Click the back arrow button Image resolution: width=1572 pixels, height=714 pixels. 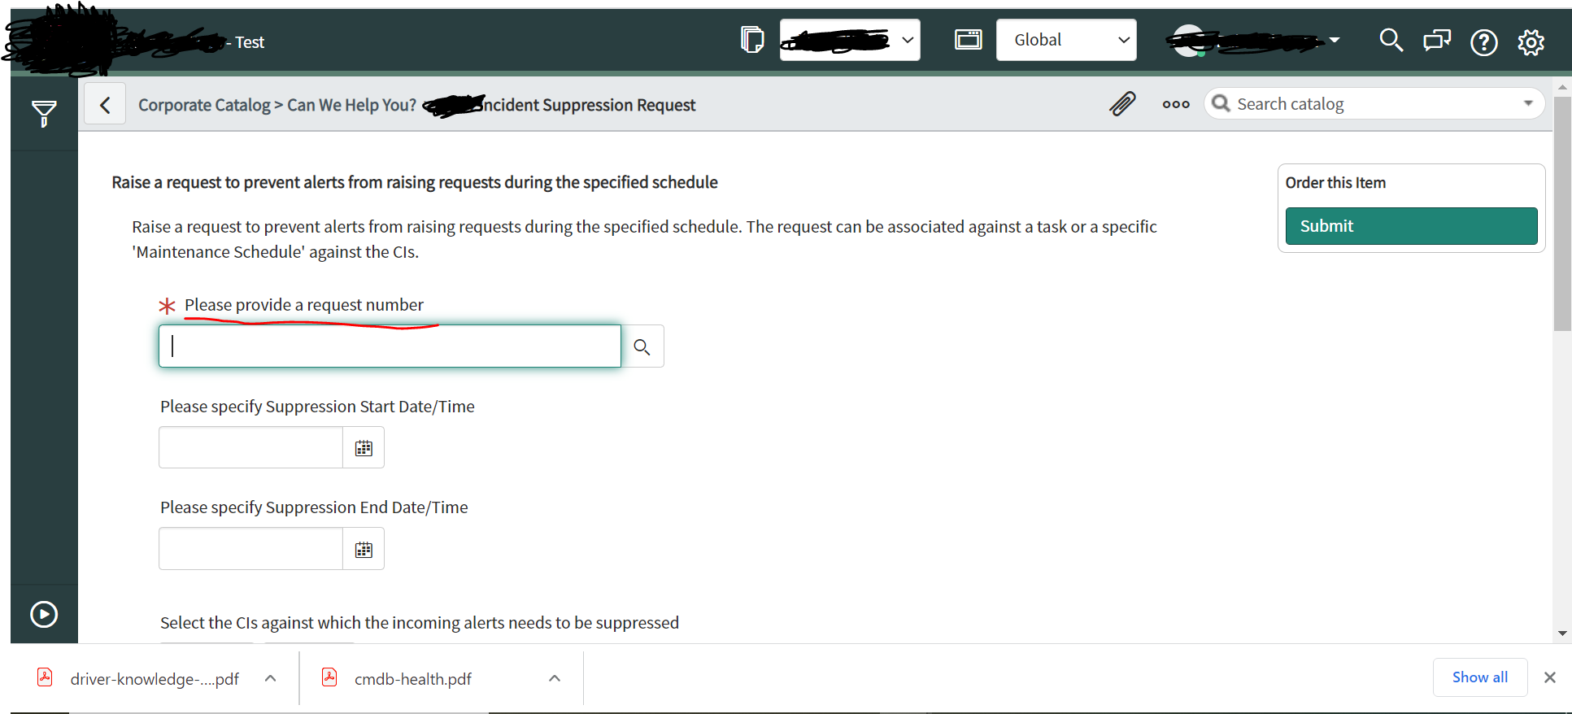point(105,104)
